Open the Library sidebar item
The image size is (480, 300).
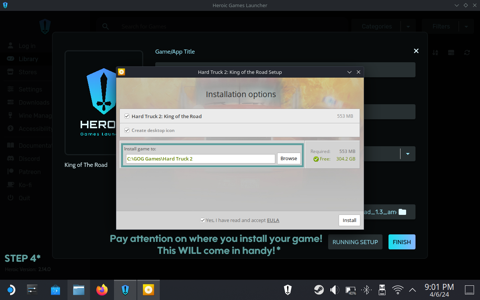[x=28, y=59]
